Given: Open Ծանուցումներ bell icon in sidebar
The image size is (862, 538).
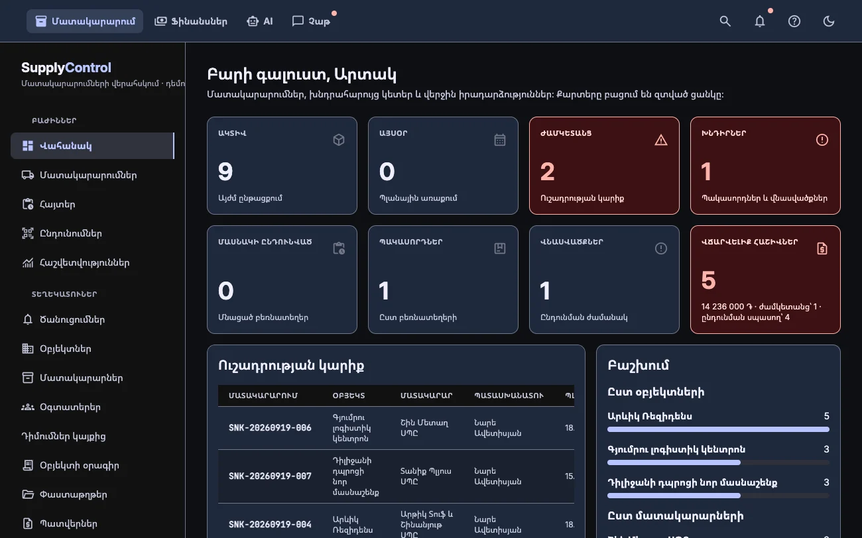Looking at the screenshot, I should [28, 319].
